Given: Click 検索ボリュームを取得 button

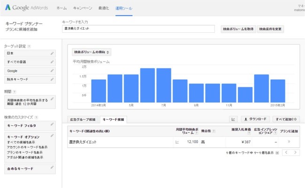Looking at the screenshot, I should pyautogui.click(x=238, y=29).
